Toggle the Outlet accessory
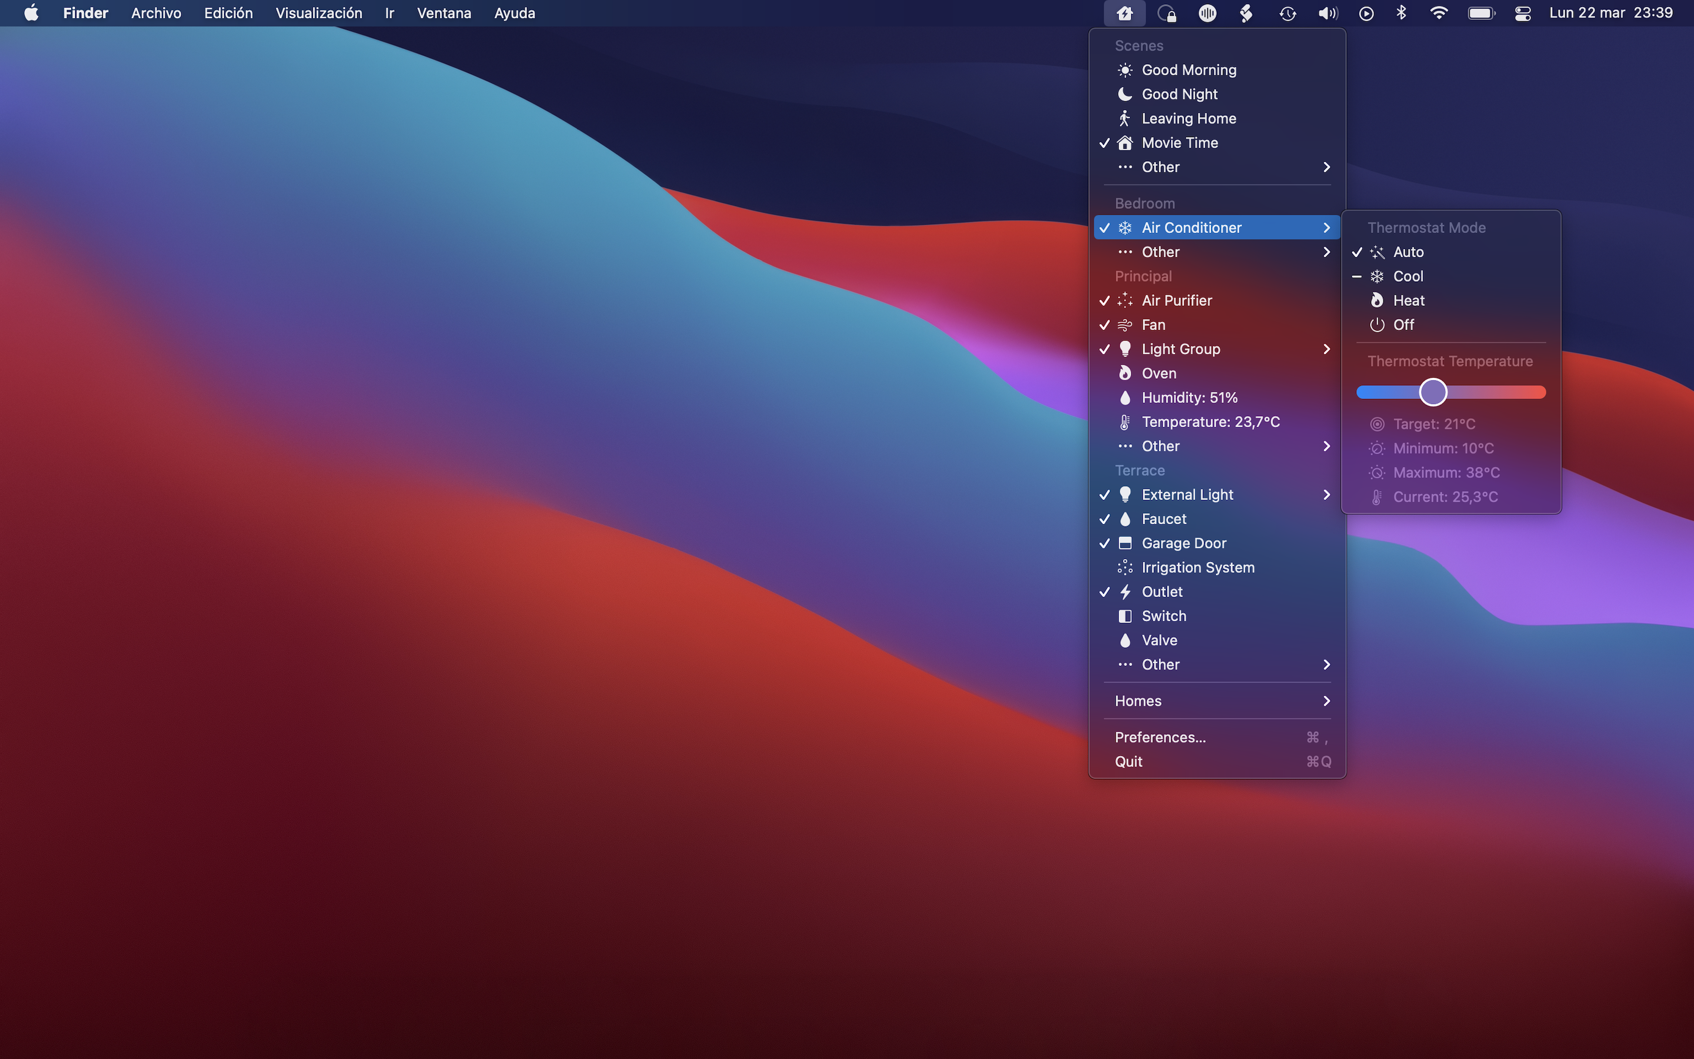The image size is (1694, 1059). [x=1162, y=592]
